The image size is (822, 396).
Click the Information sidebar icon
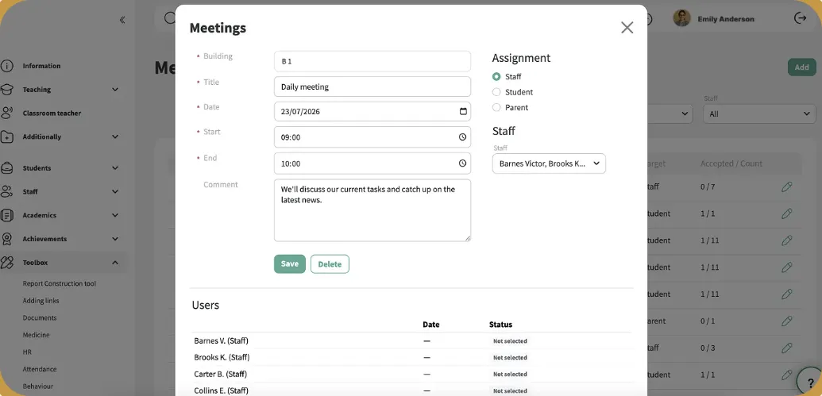coord(7,66)
